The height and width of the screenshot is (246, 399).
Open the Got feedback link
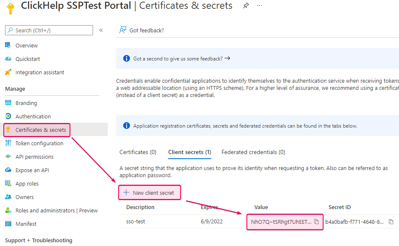tap(148, 30)
